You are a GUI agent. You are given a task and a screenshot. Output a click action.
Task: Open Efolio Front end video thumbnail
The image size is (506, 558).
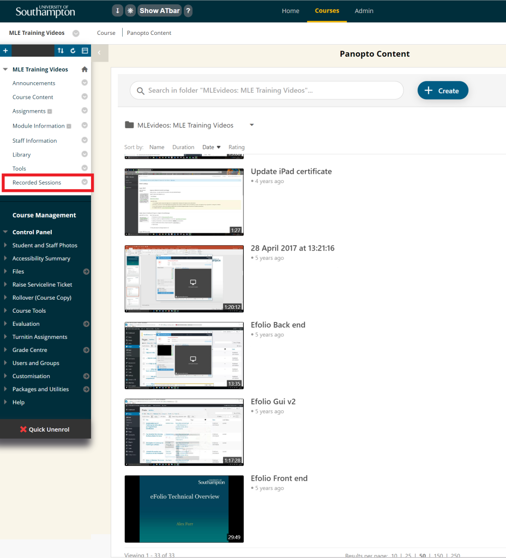184,509
